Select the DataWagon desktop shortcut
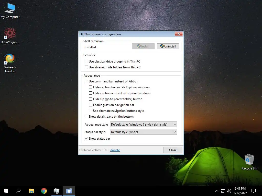Screen dimensions: 262x196 point(10,36)
